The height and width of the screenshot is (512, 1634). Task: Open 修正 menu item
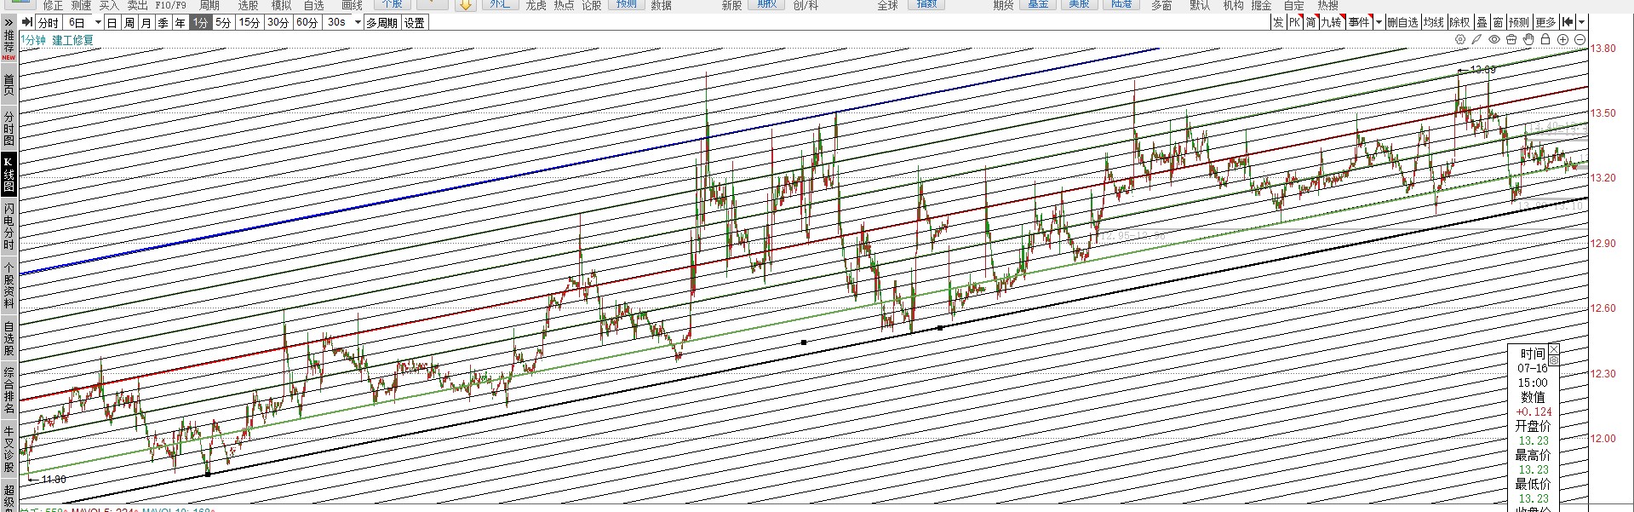coord(53,5)
